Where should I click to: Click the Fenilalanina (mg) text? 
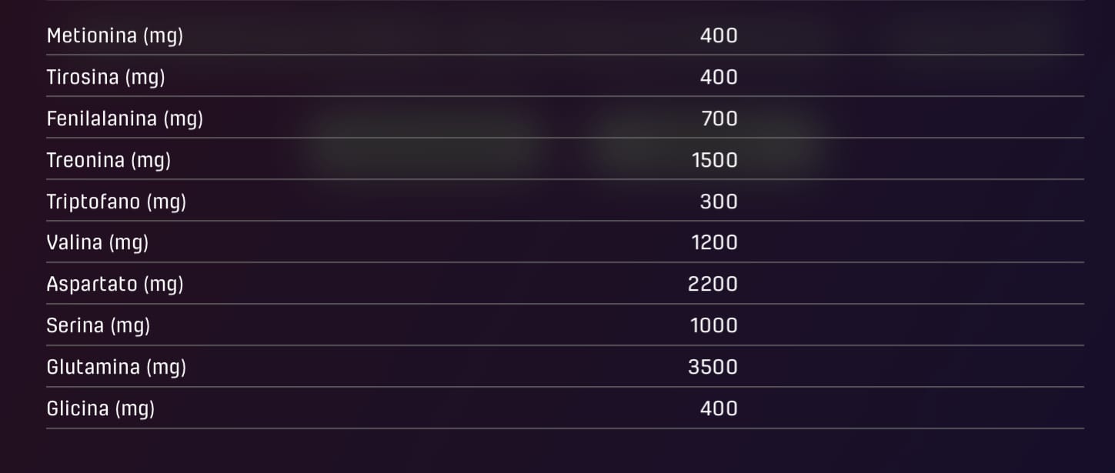tap(125, 119)
